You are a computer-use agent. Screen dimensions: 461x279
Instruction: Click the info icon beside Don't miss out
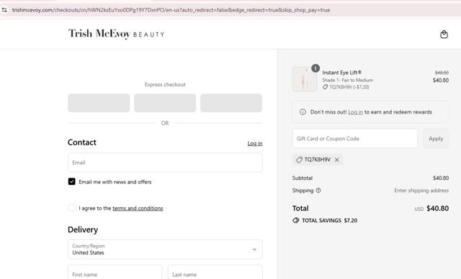point(303,111)
